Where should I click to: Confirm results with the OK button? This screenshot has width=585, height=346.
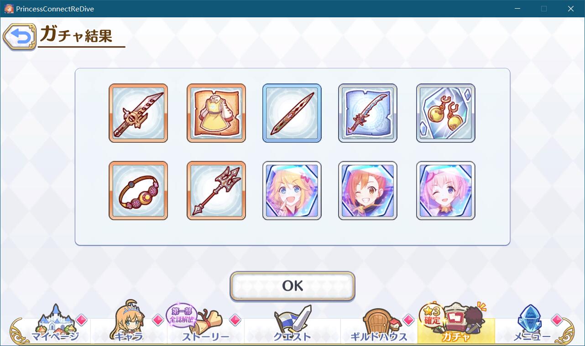[292, 286]
